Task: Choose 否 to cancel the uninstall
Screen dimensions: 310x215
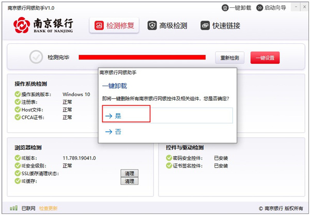Action: tap(167, 131)
